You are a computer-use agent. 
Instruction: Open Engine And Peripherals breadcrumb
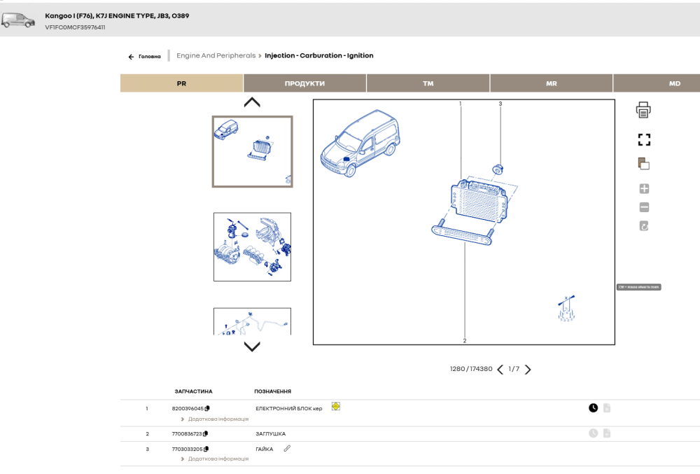[x=216, y=55]
